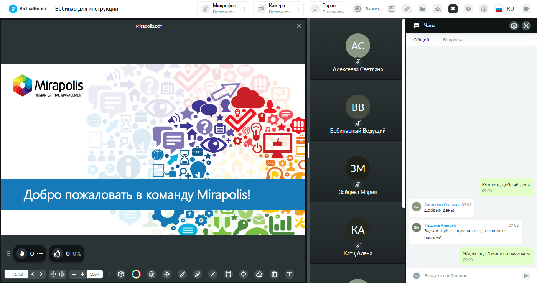Open microphone options three-dot menu

(x=245, y=9)
